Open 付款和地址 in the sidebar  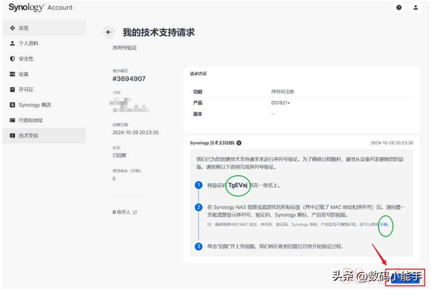44,120
